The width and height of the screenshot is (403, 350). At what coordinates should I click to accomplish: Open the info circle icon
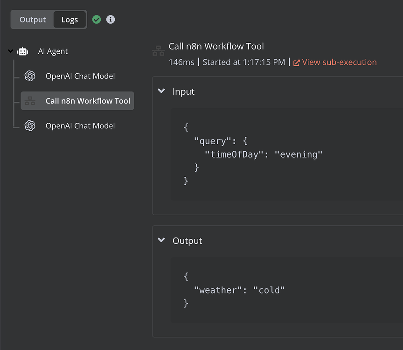tap(111, 20)
